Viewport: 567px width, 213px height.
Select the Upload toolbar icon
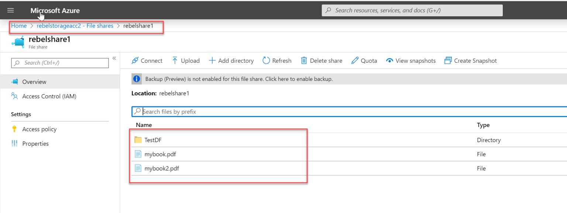point(175,60)
